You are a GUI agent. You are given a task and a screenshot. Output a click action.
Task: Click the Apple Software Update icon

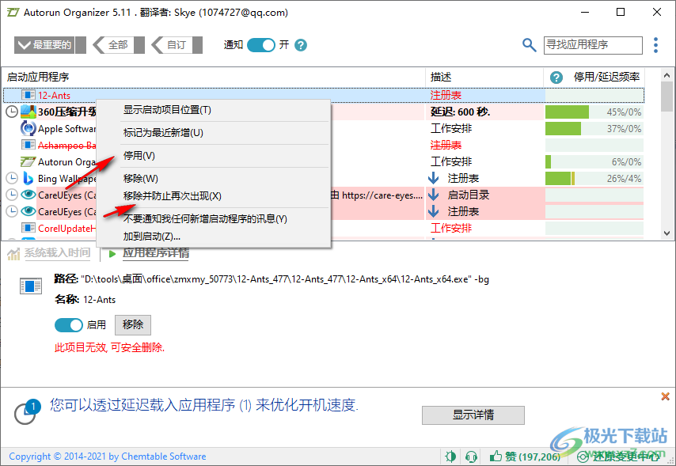pyautogui.click(x=28, y=128)
